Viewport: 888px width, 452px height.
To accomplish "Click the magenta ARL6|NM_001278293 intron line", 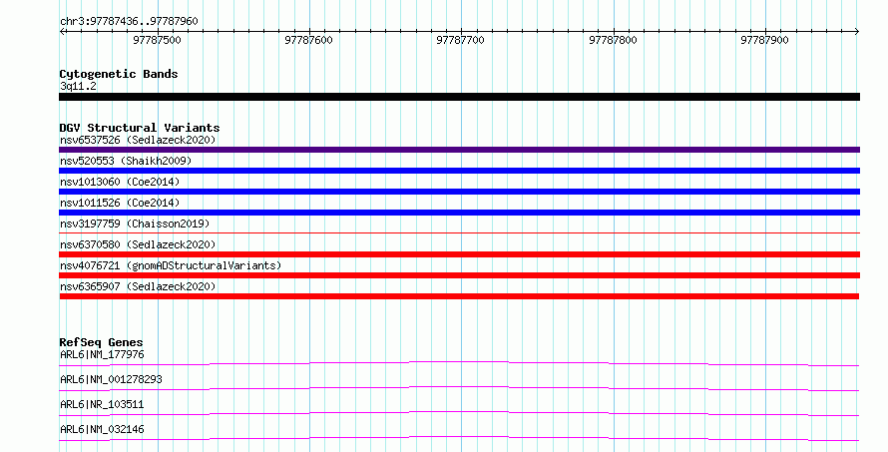I will [459, 388].
